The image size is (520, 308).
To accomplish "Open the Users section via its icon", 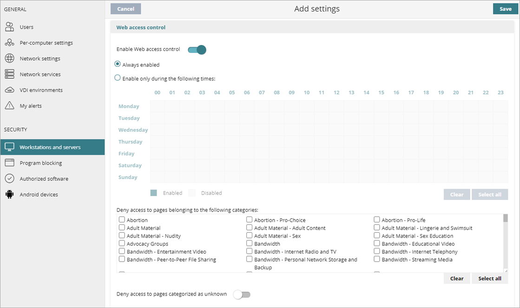I will [10, 26].
